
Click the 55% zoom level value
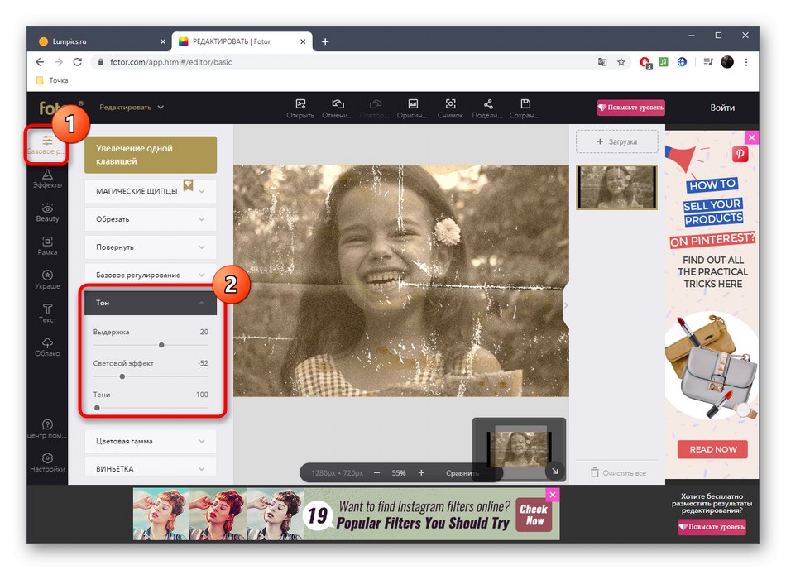pyautogui.click(x=399, y=472)
